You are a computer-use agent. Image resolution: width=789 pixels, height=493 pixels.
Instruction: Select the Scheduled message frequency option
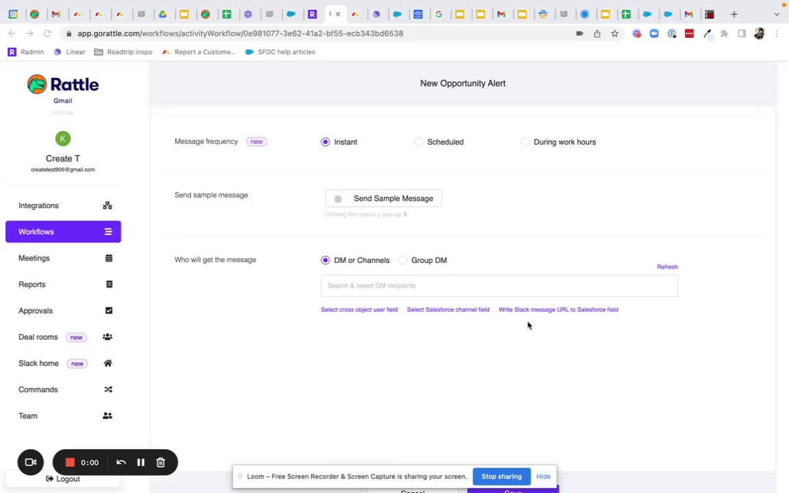(x=418, y=142)
